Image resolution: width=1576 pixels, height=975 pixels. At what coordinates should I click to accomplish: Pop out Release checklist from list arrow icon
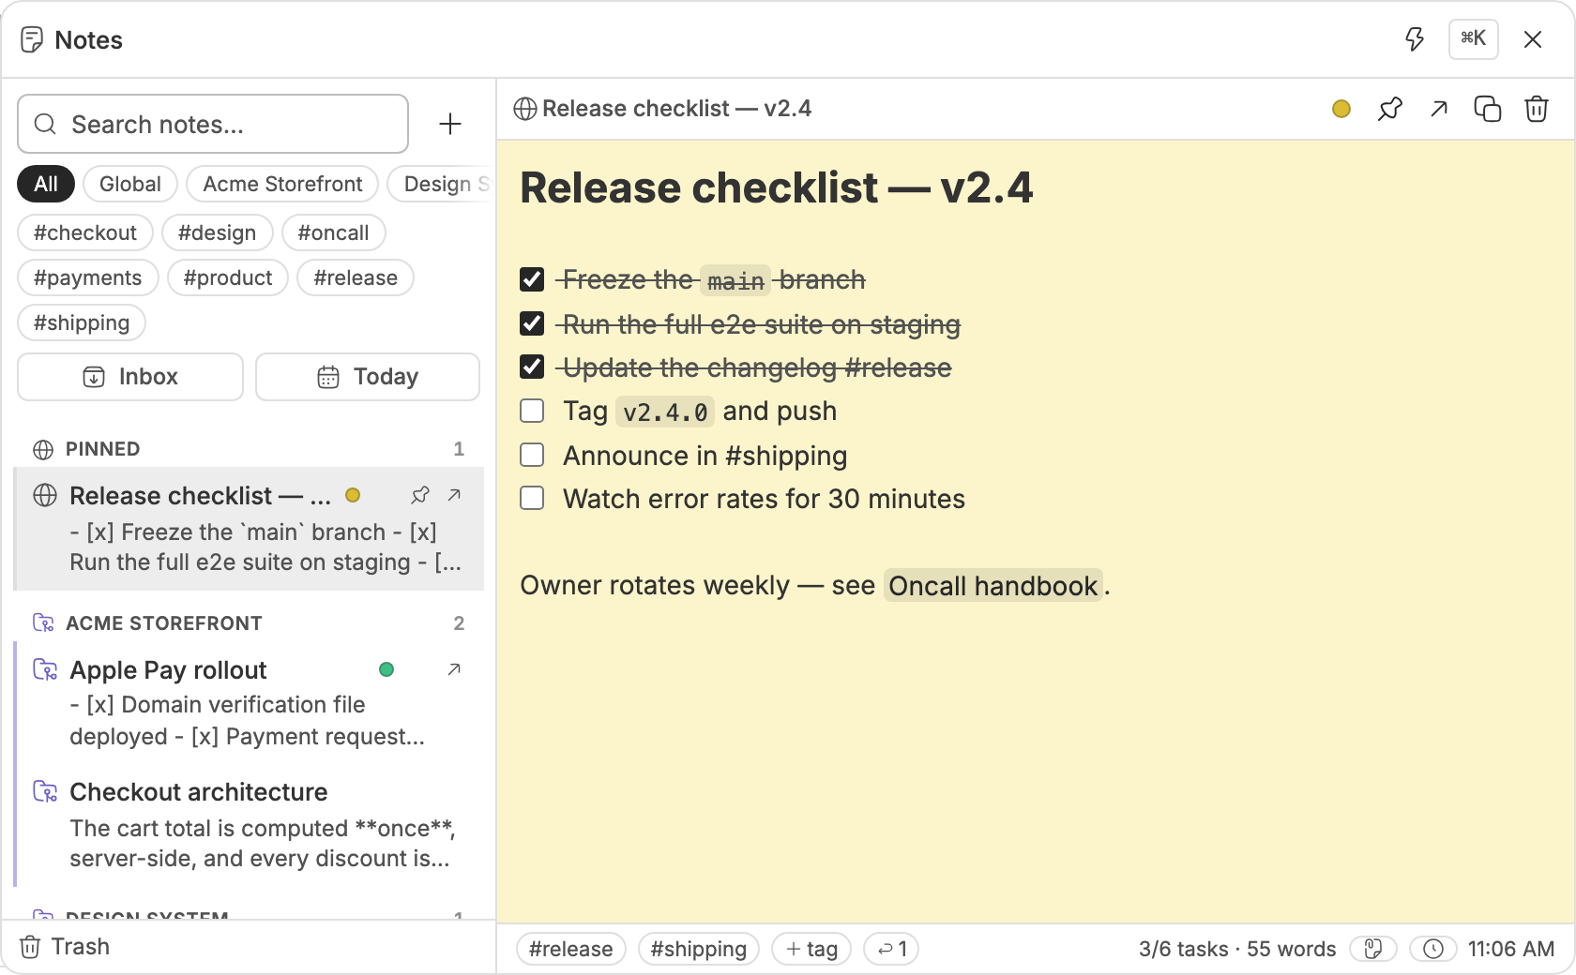click(x=454, y=495)
